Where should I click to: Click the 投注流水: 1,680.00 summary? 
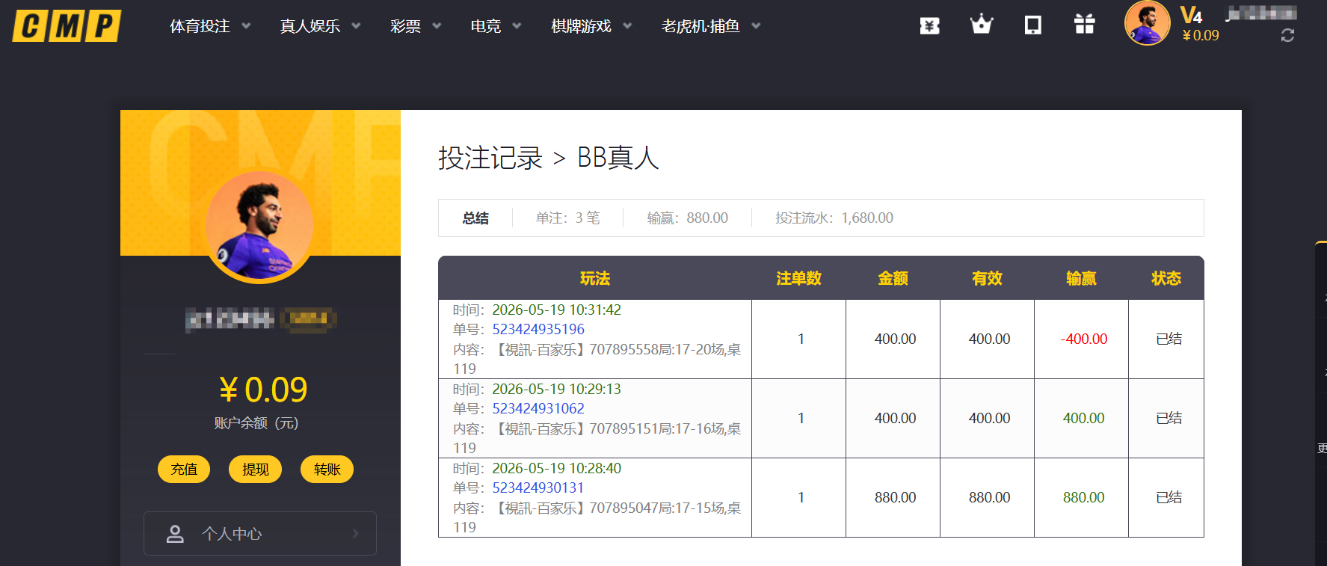click(x=834, y=218)
